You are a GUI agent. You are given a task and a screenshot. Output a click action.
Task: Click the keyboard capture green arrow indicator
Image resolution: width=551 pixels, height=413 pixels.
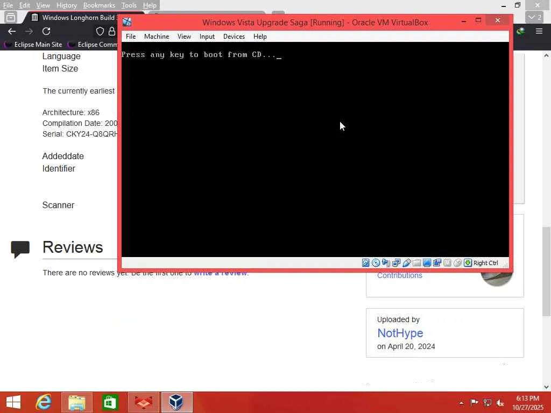tap(468, 262)
